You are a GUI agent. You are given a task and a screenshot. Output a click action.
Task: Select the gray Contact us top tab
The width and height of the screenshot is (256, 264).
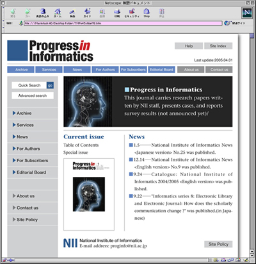(x=219, y=70)
